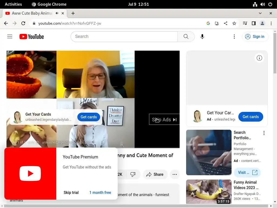Open media controls icon in Chrome toolbar
This screenshot has width=277, height=208.
245,23
